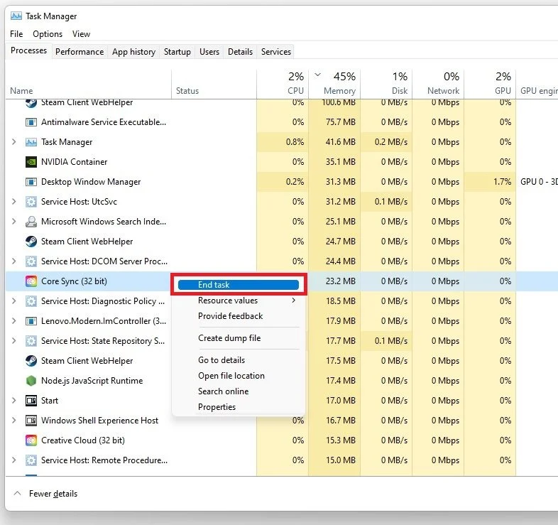
Task: Click the Start process icon
Action: coord(31,401)
